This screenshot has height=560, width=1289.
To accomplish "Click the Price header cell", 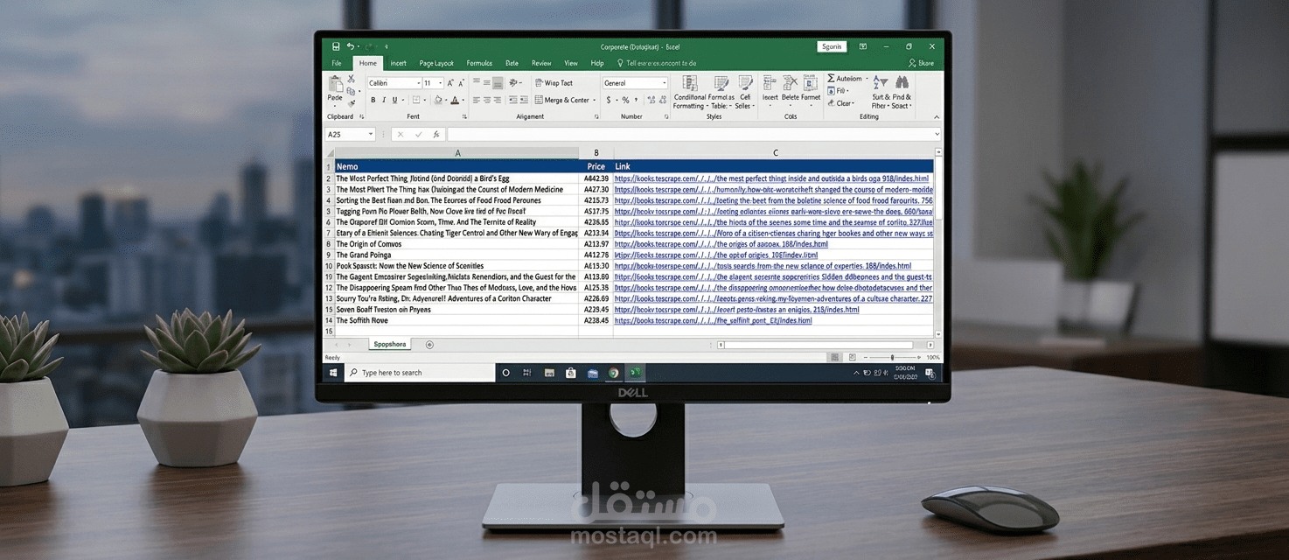I will [x=596, y=166].
